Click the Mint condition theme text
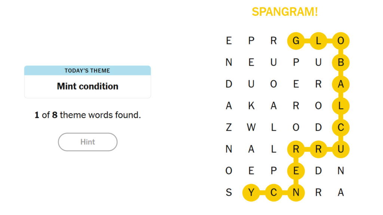This screenshot has width=383, height=215. (x=87, y=86)
